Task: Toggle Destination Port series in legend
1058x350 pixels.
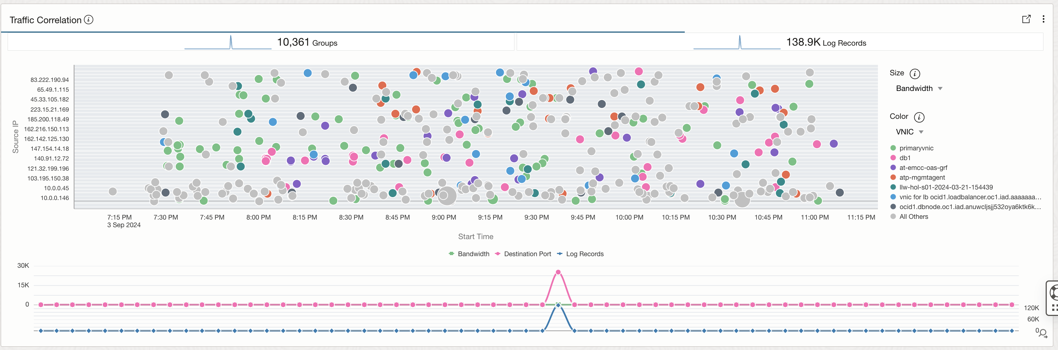Action: pyautogui.click(x=523, y=254)
